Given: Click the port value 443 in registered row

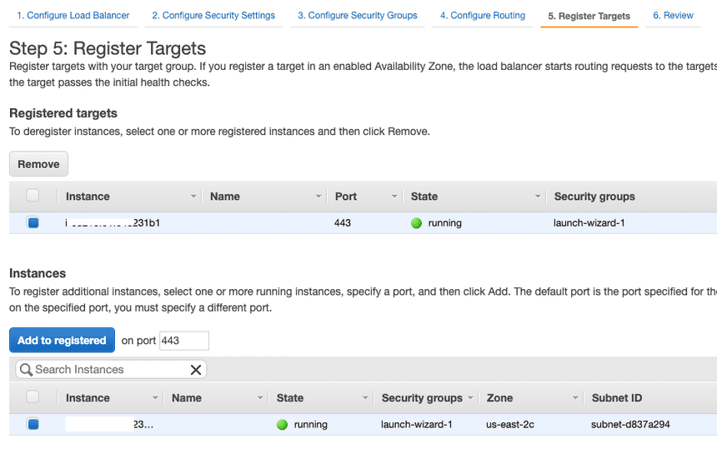Looking at the screenshot, I should coord(343,223).
